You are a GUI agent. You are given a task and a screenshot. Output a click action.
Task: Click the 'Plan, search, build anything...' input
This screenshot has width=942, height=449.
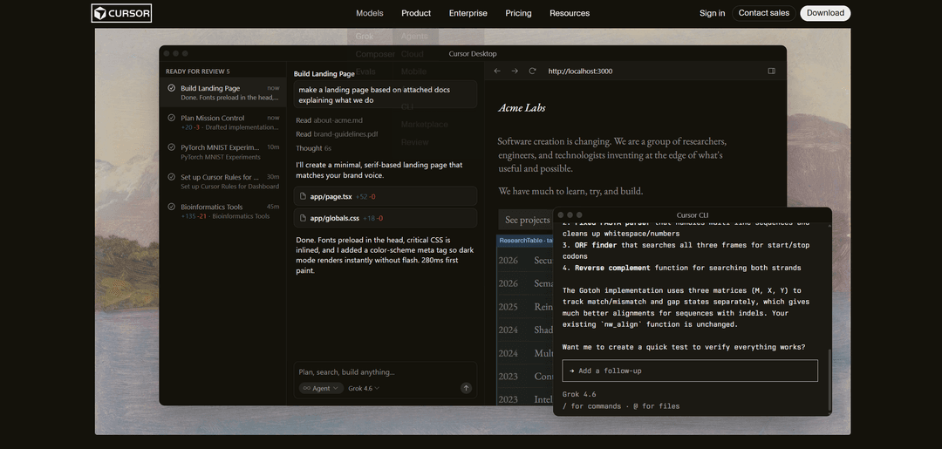386,372
